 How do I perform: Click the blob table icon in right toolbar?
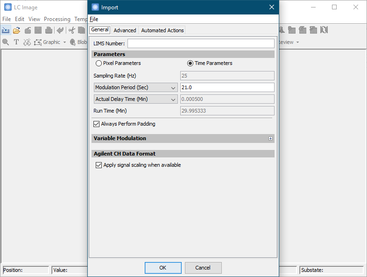point(292,30)
